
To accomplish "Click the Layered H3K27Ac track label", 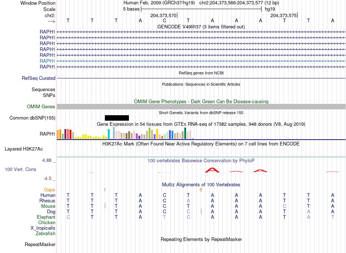I will pyautogui.click(x=24, y=149).
